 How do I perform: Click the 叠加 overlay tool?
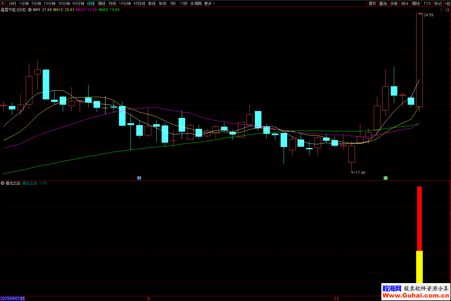(x=383, y=3)
